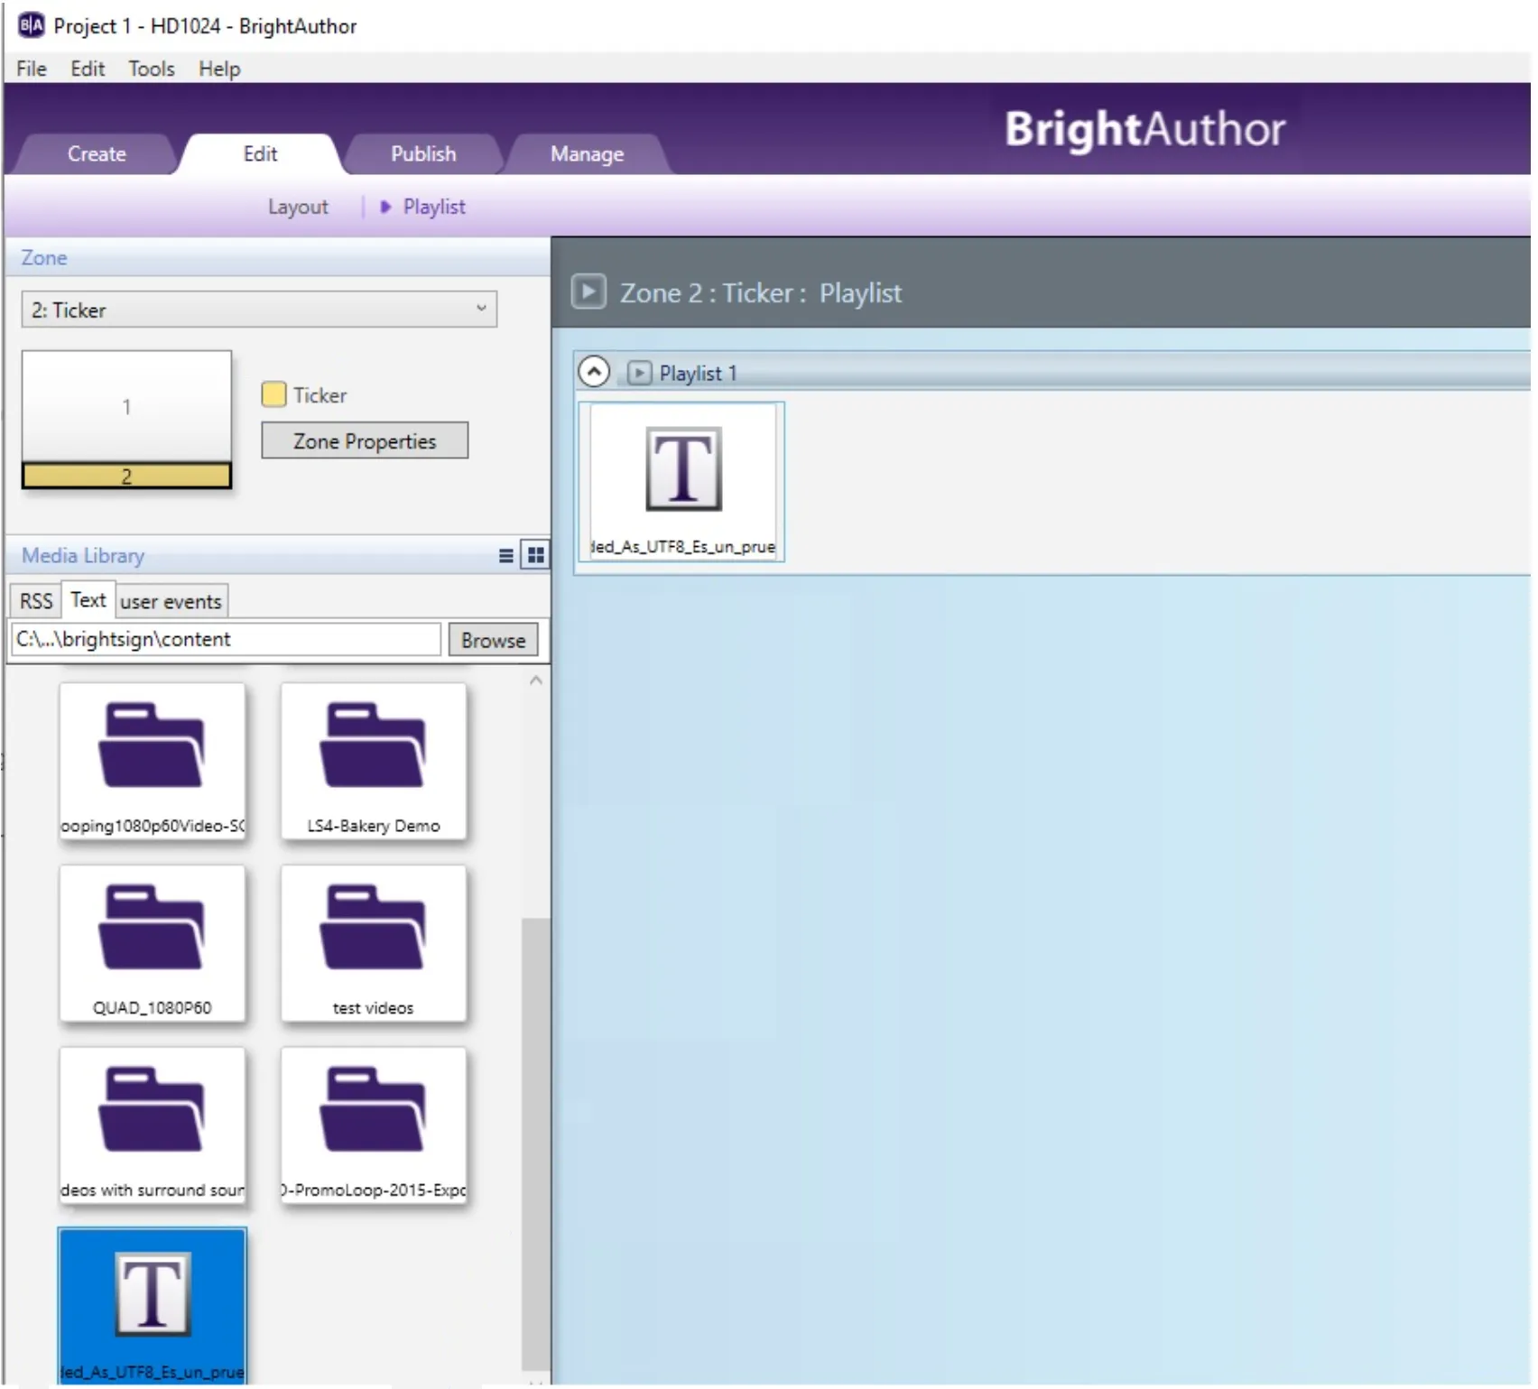This screenshot has width=1538, height=1389.
Task: Open the Publish tab
Action: 423,154
